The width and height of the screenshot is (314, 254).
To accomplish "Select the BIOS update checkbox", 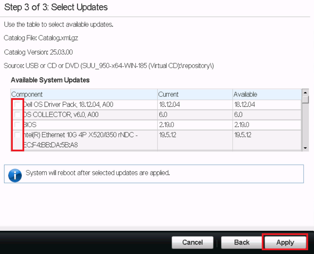I will (x=17, y=125).
